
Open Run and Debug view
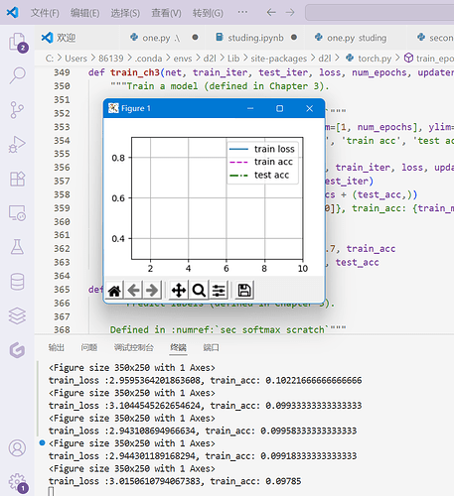pyautogui.click(x=17, y=145)
